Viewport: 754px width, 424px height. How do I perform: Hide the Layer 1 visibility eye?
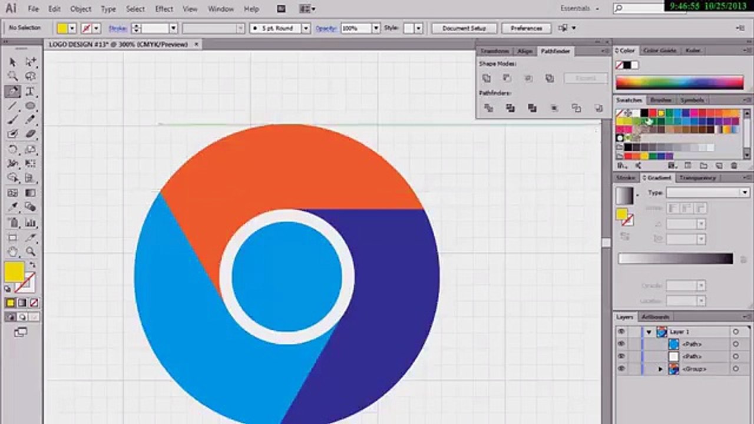pyautogui.click(x=621, y=332)
